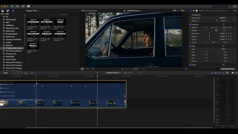
Task: Open the transform tool dropdown below viewer
Action: coord(83,69)
